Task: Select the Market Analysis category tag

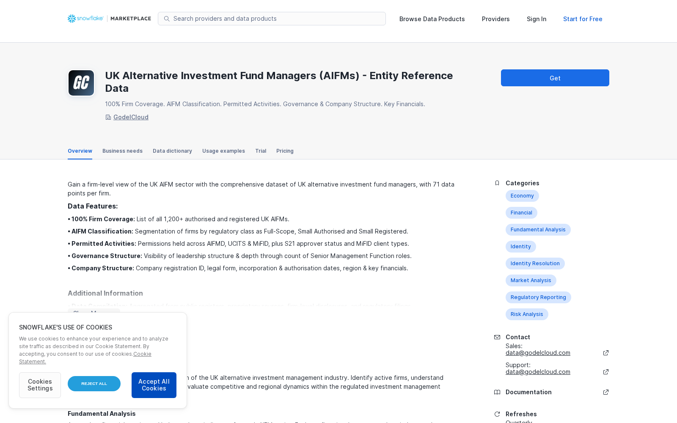Action: (x=531, y=280)
